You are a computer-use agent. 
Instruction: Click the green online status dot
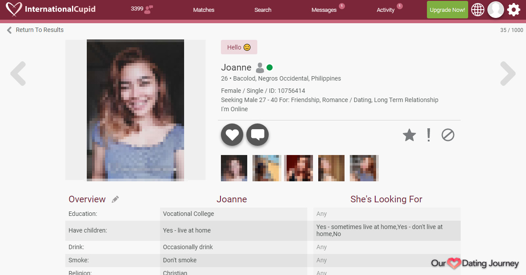pyautogui.click(x=270, y=67)
